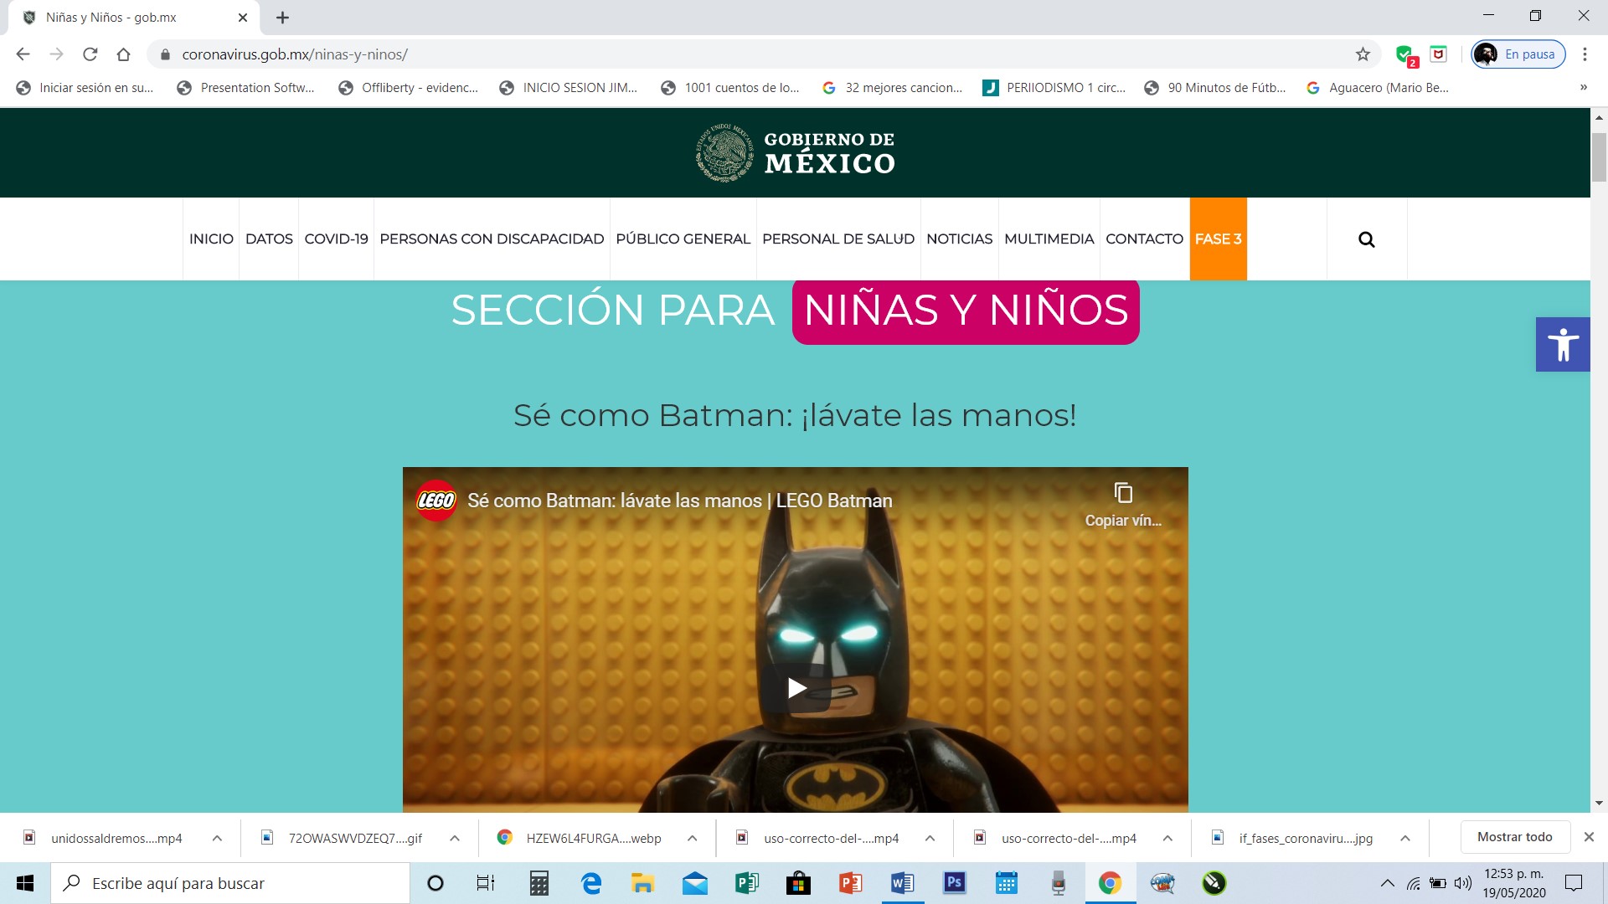The height and width of the screenshot is (904, 1608).
Task: Open the DATOS menu item
Action: tap(269, 239)
